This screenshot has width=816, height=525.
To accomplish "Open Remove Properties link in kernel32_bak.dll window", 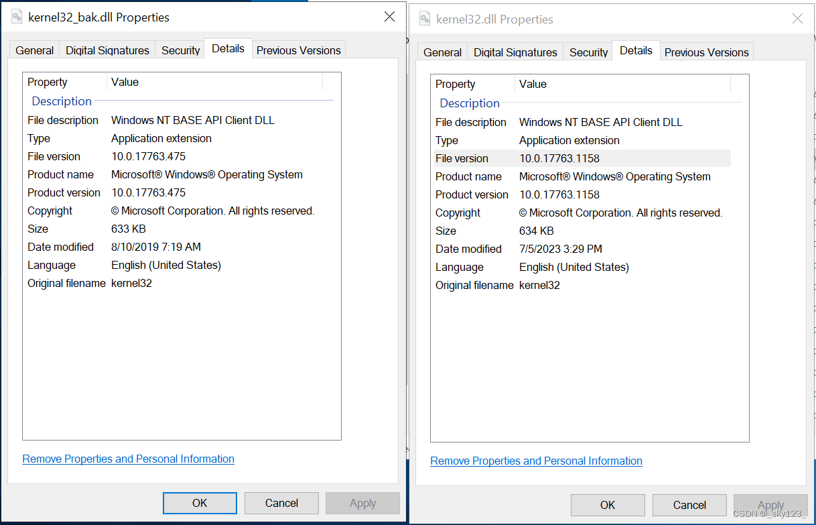I will 128,459.
